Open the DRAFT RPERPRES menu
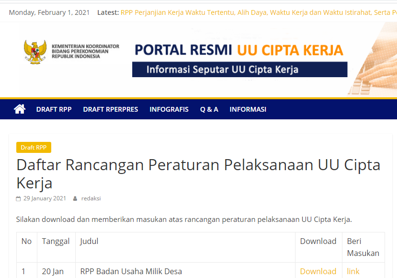The height and width of the screenshot is (278, 397). [x=111, y=109]
